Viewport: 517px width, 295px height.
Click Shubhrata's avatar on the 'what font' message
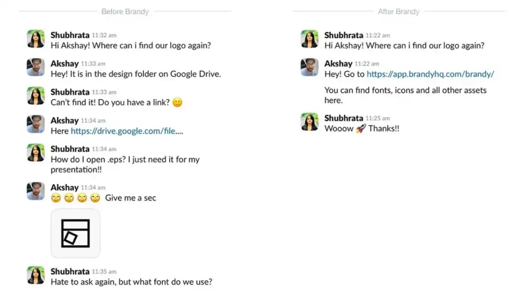(x=36, y=275)
